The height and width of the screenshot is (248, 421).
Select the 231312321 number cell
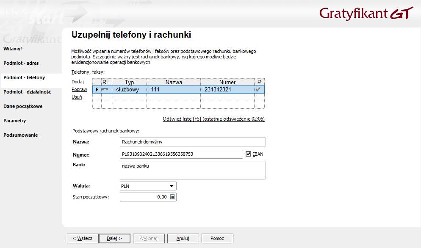pos(227,89)
